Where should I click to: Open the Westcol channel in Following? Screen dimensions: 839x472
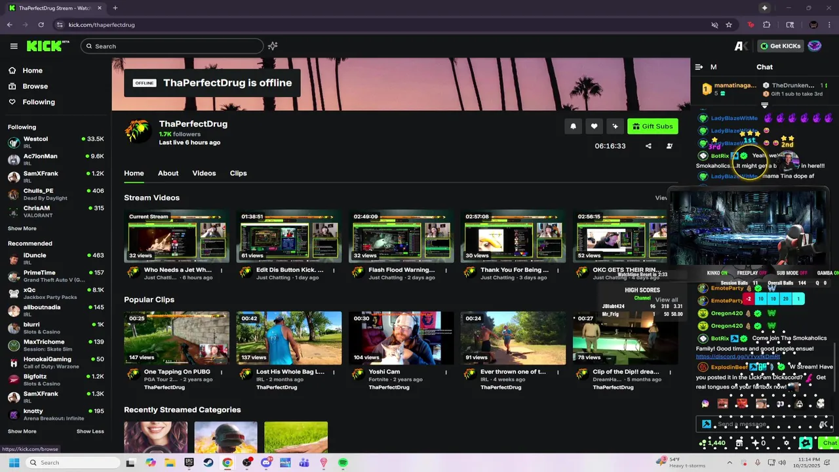click(x=56, y=142)
